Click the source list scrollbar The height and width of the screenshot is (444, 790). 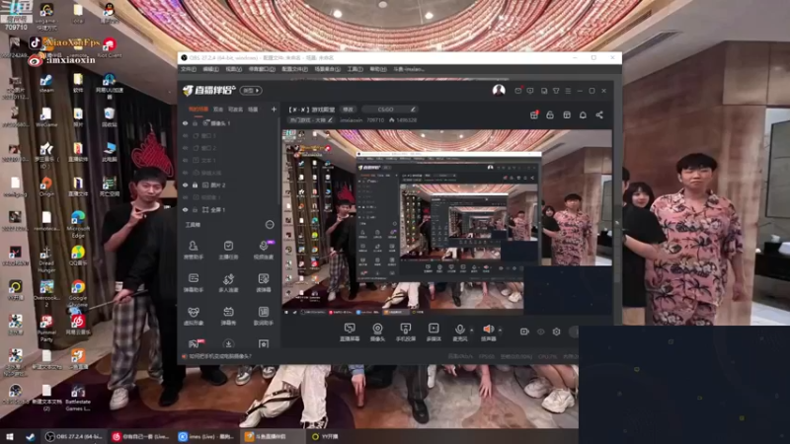pyautogui.click(x=279, y=161)
